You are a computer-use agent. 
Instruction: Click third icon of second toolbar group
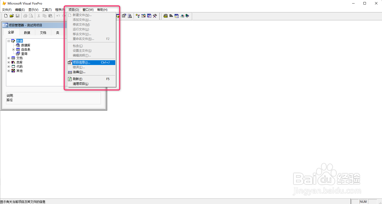(177, 16)
